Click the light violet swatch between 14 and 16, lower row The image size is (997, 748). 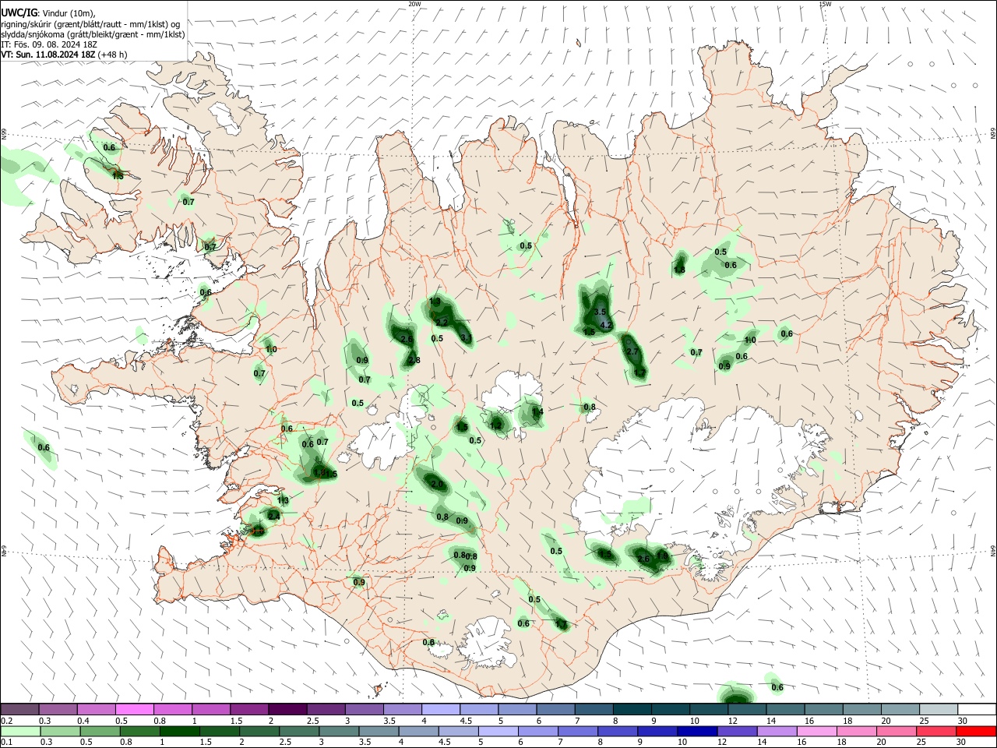tap(777, 731)
